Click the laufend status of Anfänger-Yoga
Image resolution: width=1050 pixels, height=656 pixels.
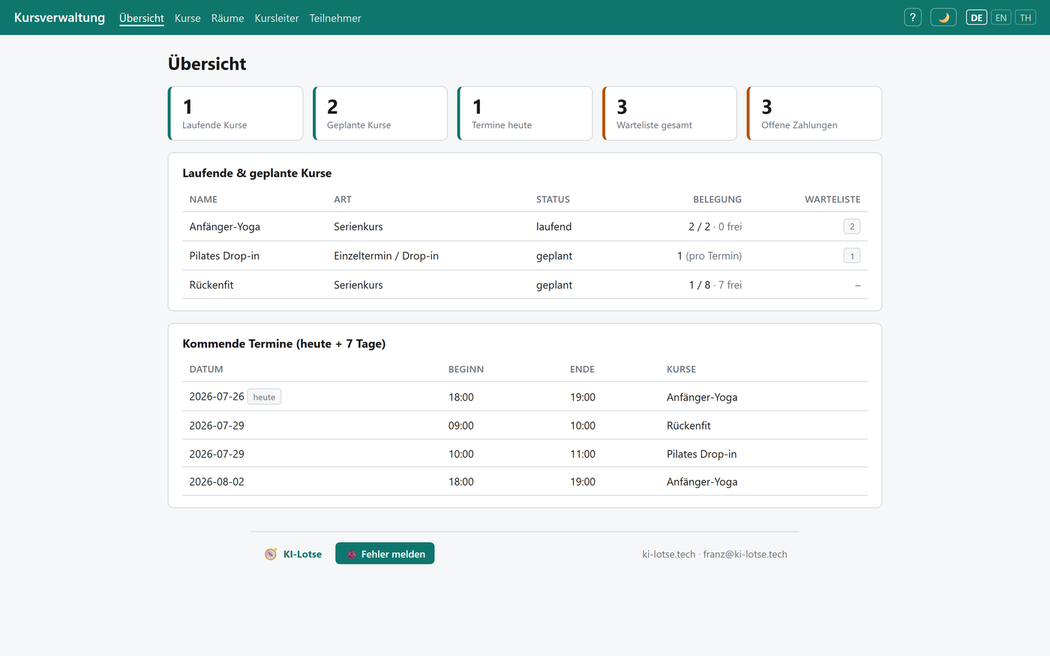tap(554, 226)
